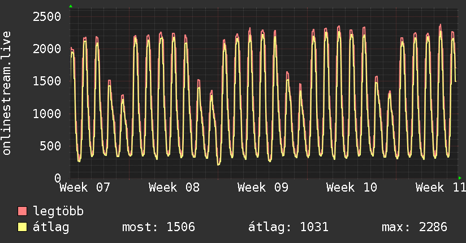Screen dimensions: 466x243
Task: Click the 1500 y-axis value
Action: (x=46, y=81)
